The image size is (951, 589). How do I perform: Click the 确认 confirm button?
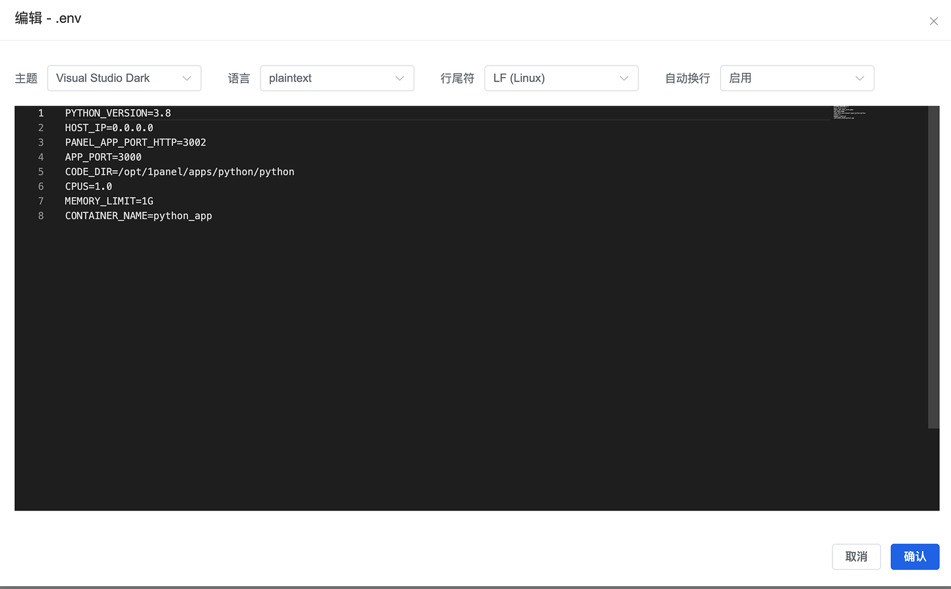click(914, 557)
